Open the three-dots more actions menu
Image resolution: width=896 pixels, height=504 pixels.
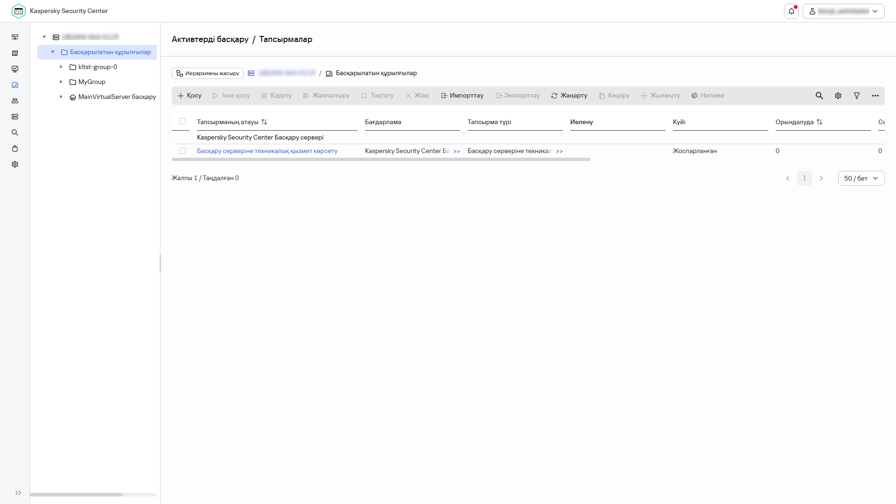pos(875,96)
